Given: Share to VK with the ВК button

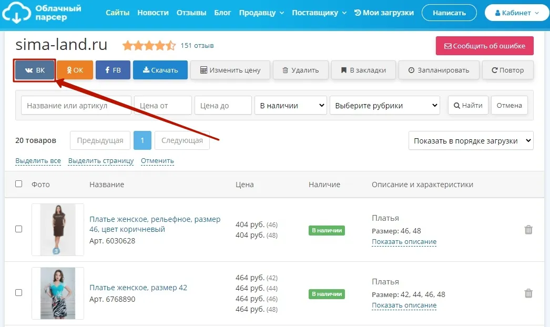Looking at the screenshot, I should [x=35, y=70].
